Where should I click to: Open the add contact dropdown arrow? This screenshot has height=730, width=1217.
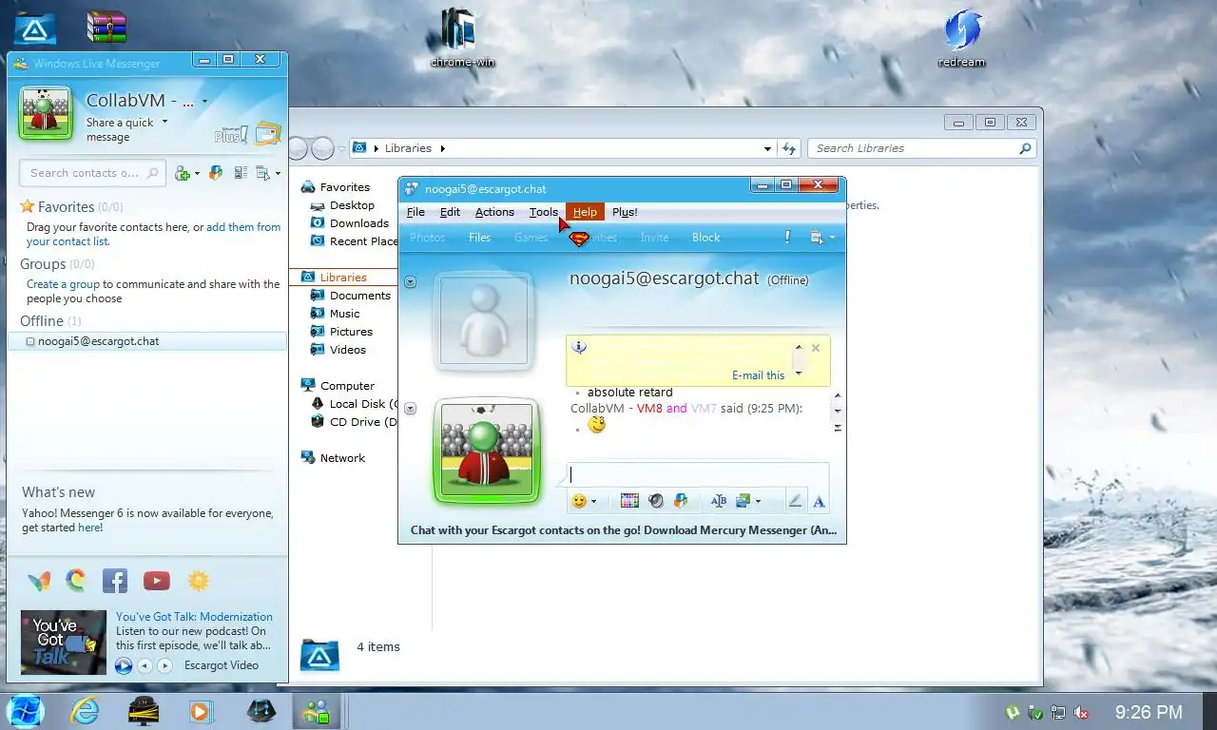196,173
